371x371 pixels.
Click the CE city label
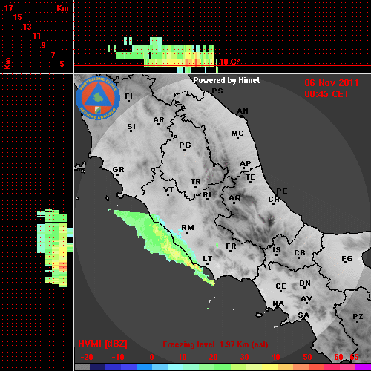tap(281, 286)
